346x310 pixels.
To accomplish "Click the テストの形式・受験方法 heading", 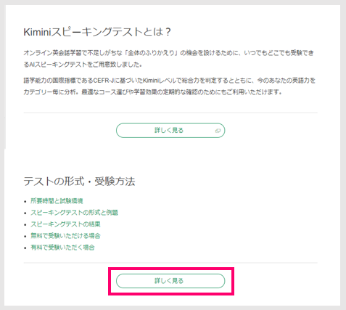I will click(79, 181).
